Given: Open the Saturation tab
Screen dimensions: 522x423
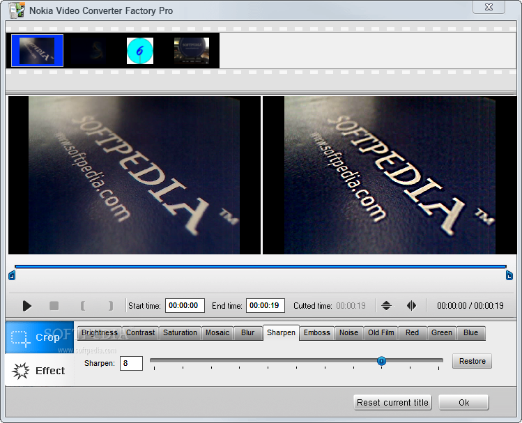Looking at the screenshot, I should [180, 333].
